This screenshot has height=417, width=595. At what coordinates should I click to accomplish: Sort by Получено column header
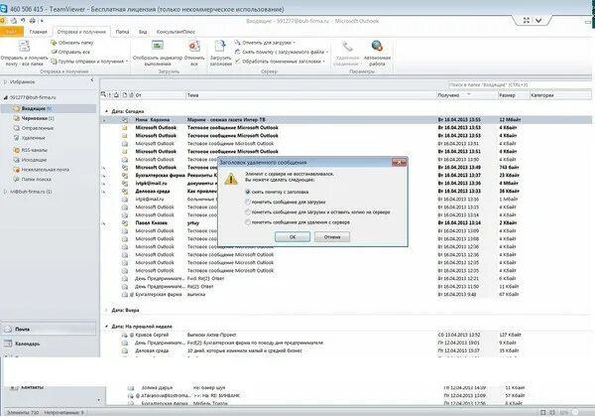467,95
